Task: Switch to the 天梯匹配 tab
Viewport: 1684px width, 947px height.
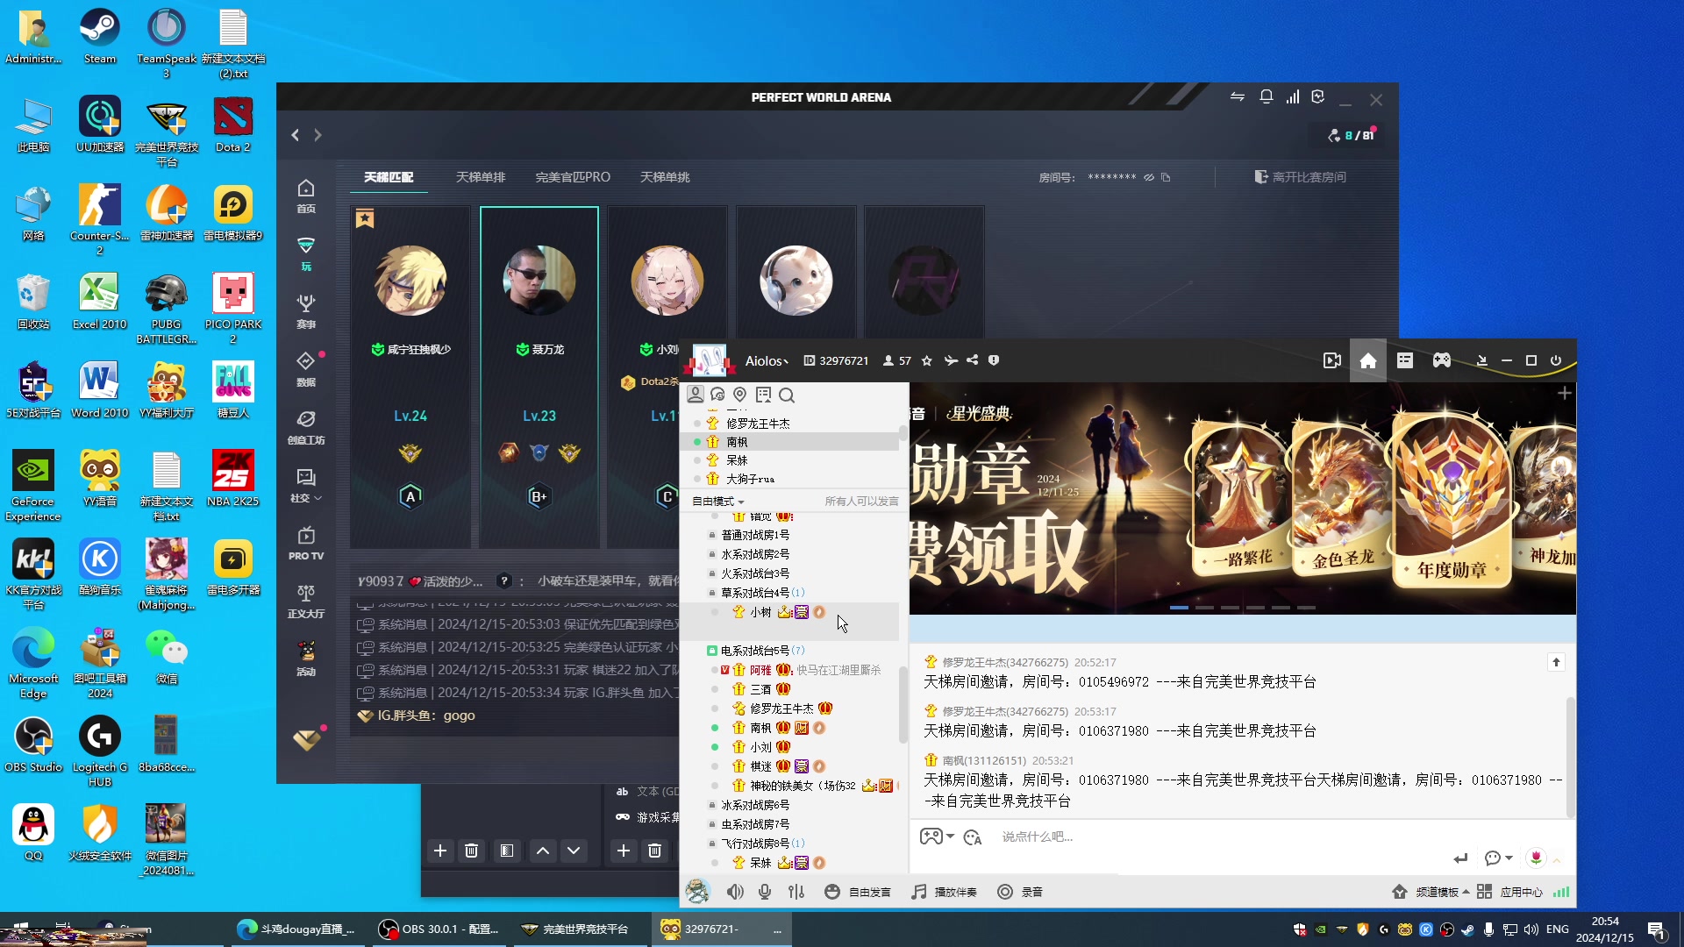Action: tap(389, 177)
